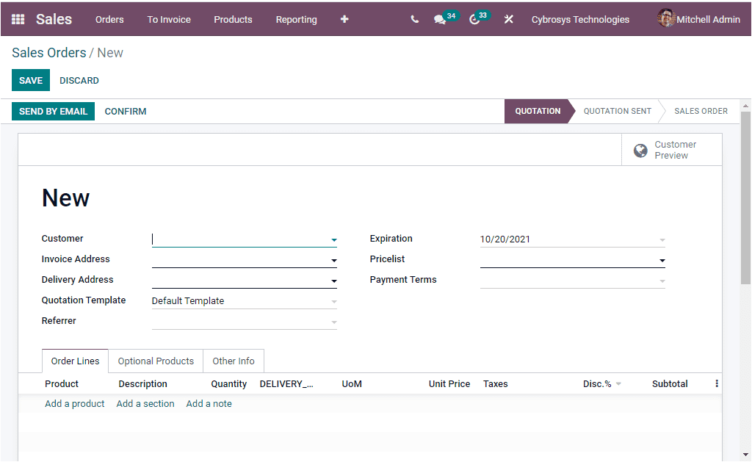Screen dimensions: 752x462
Task: Open the Products menu
Action: pos(233,20)
